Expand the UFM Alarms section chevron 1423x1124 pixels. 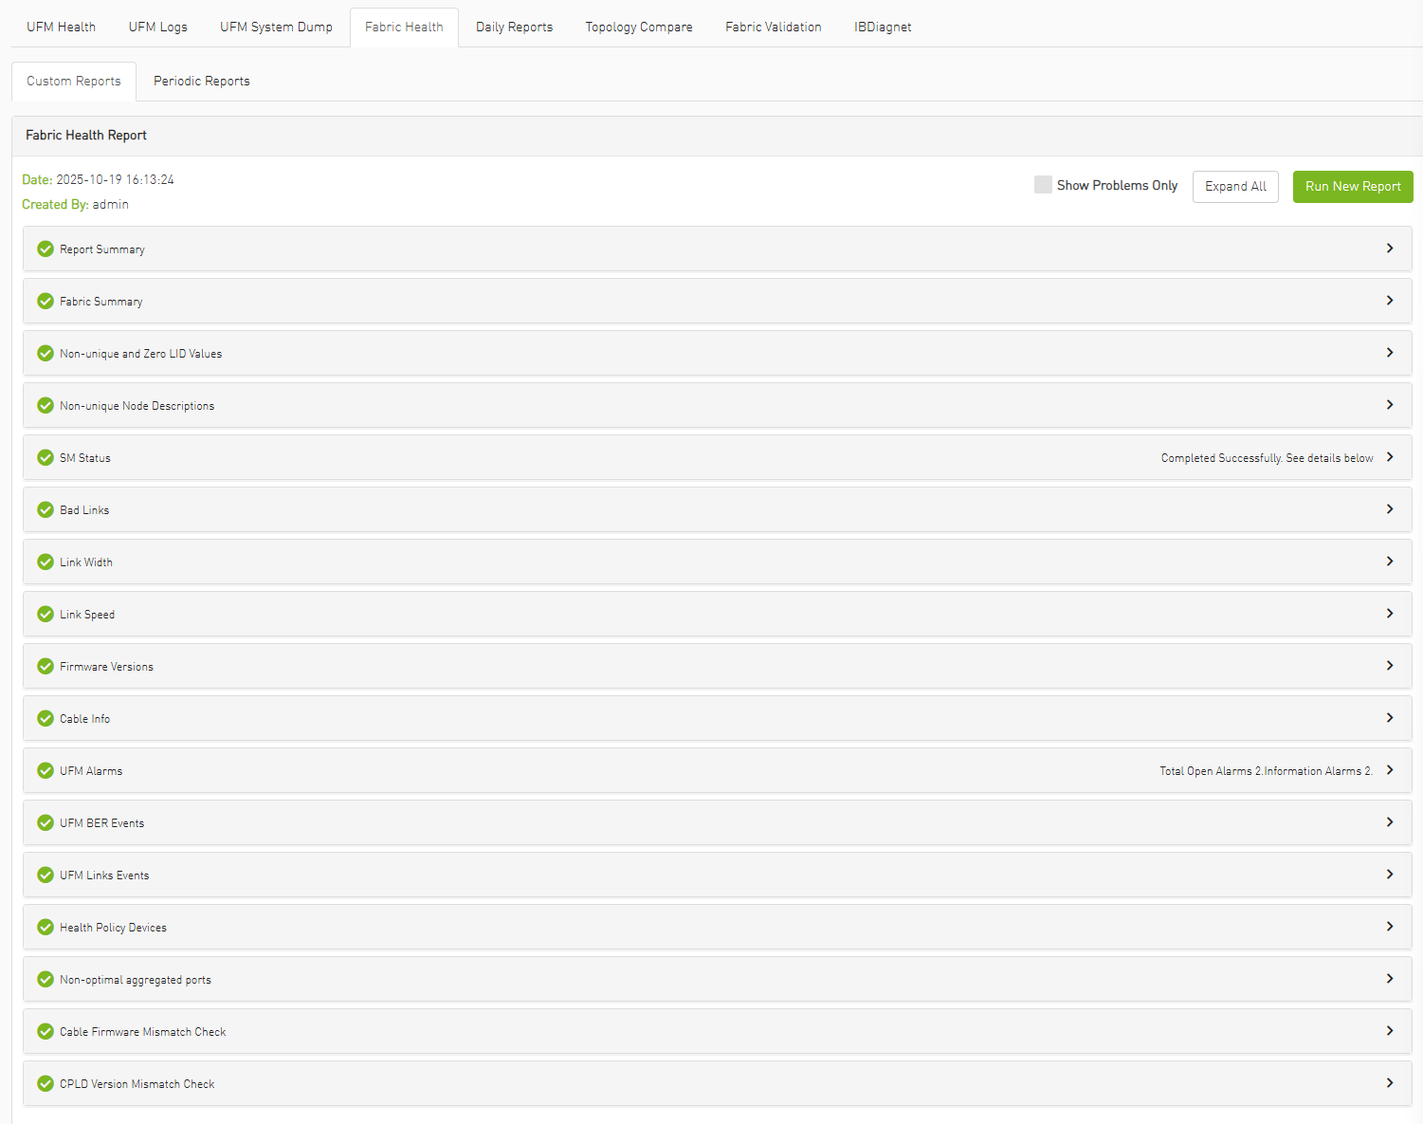[x=1390, y=770]
